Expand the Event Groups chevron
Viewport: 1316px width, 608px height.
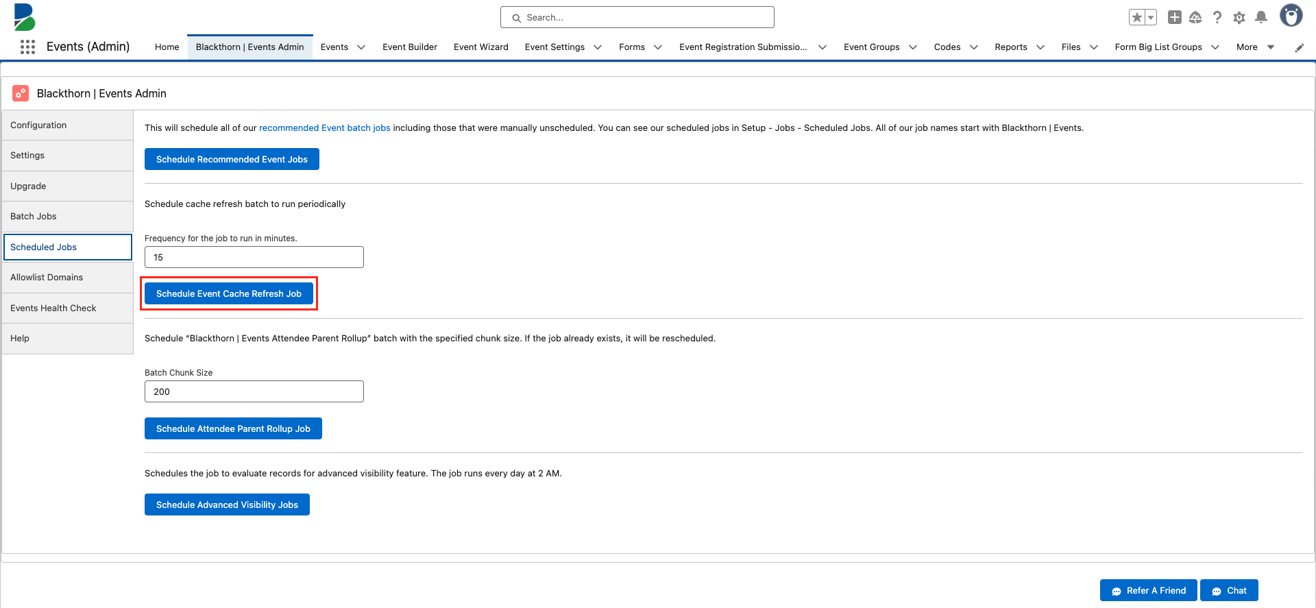pos(913,47)
